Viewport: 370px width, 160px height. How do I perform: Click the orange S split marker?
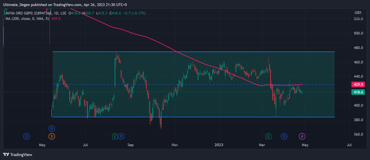[x=52, y=136]
